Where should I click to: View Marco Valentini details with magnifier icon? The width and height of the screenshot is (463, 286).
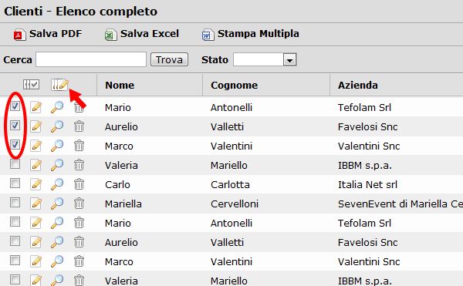coord(57,146)
